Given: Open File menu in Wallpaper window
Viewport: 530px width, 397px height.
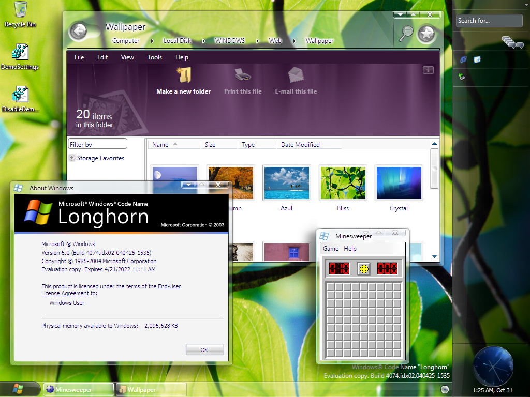Looking at the screenshot, I should (x=79, y=57).
